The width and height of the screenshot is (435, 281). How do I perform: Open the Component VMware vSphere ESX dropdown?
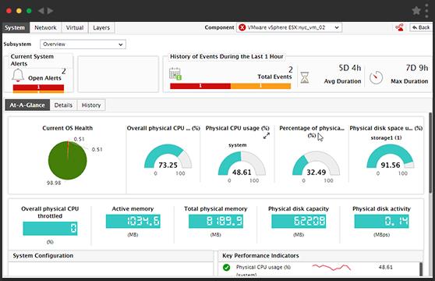tap(289, 27)
